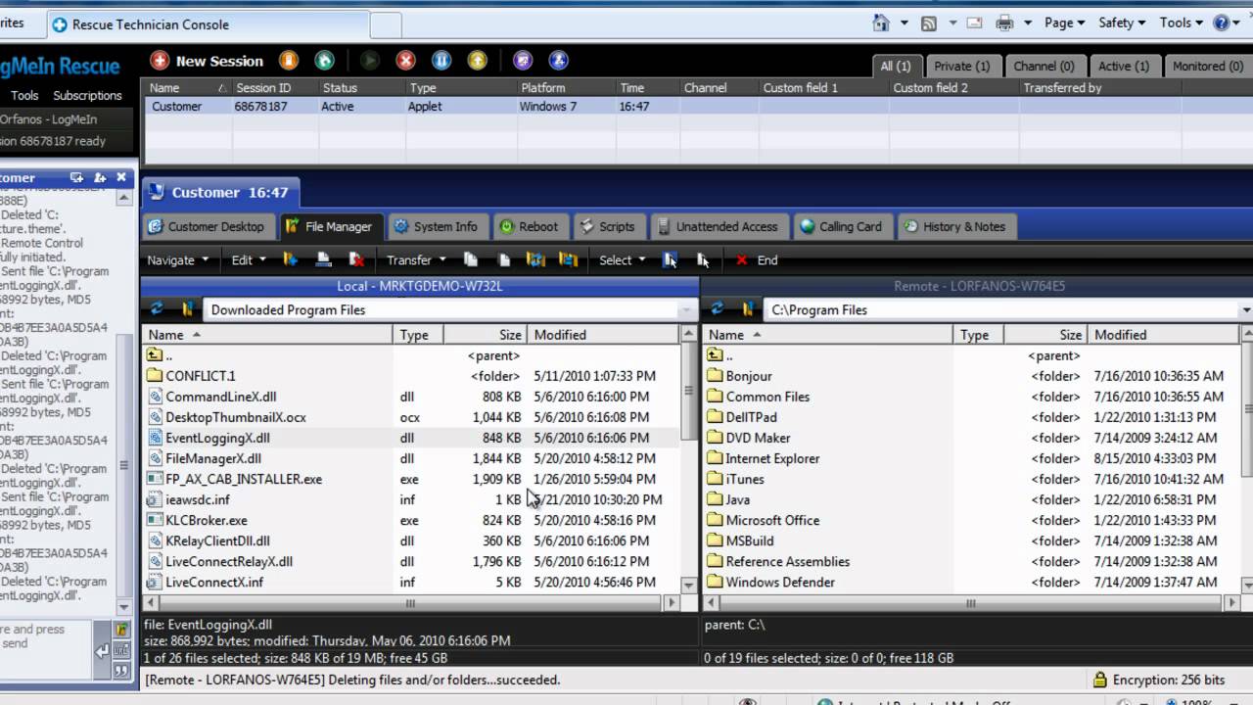Open the Scripts tab

coord(608,226)
